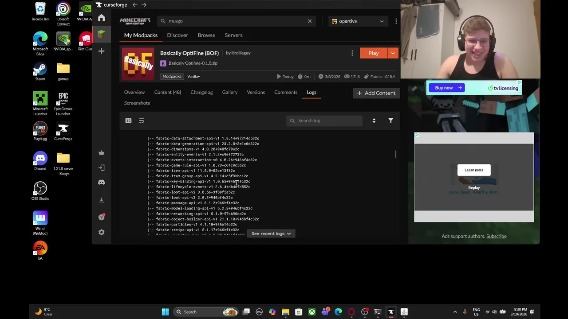Click the Subscribe link under ads
Viewport: 568px width, 319px height.
pyautogui.click(x=496, y=236)
